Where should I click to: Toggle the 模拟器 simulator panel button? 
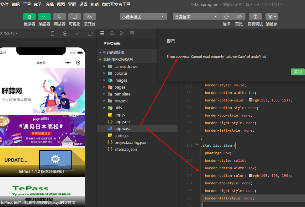tap(29, 17)
